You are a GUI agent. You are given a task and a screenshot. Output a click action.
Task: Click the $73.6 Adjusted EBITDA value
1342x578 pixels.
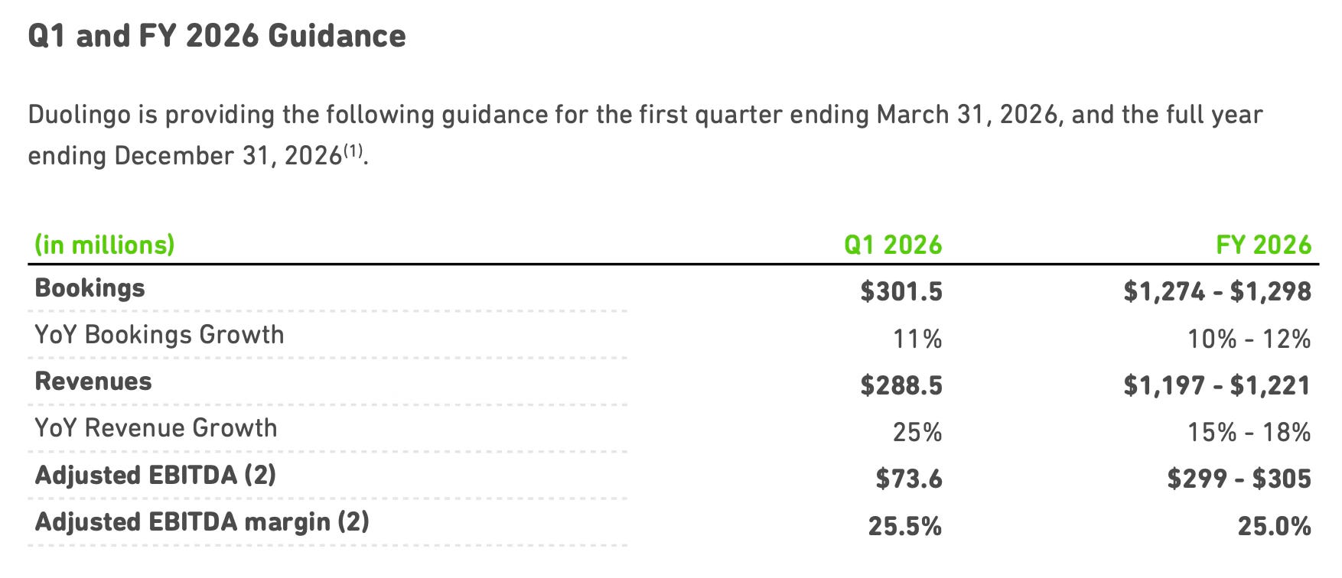[909, 479]
